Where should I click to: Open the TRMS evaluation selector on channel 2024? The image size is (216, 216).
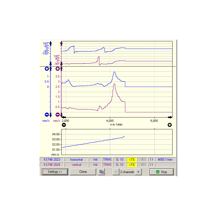click(x=107, y=164)
